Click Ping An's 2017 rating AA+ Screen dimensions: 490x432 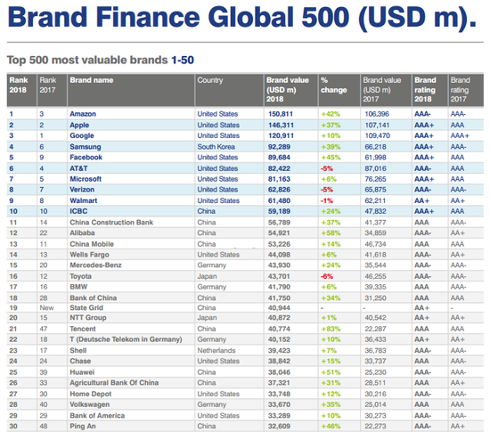point(458,427)
